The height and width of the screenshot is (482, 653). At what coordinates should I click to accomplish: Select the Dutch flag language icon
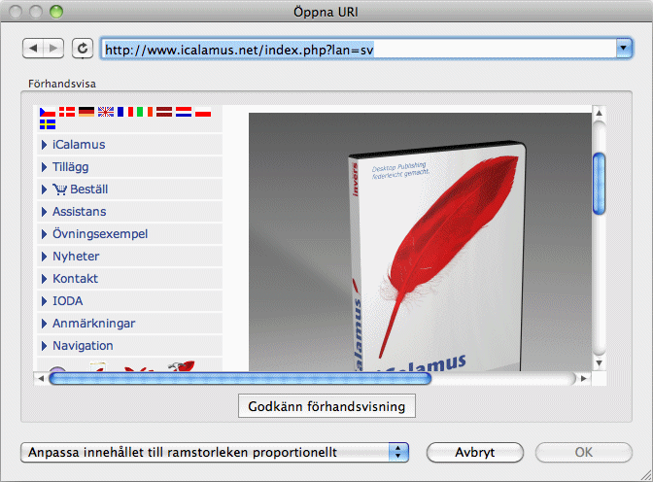(x=184, y=112)
